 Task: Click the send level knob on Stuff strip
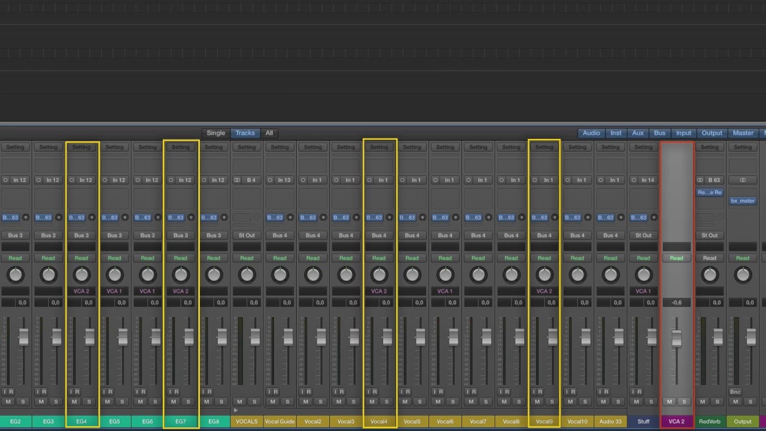click(x=654, y=218)
